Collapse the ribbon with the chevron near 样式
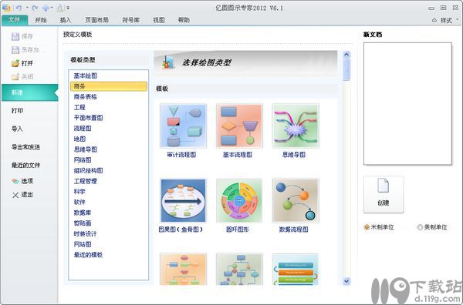The image size is (463, 305). [434, 20]
